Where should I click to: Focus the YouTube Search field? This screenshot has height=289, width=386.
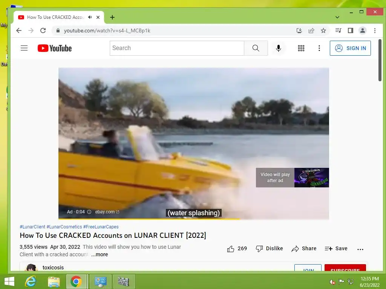point(177,48)
